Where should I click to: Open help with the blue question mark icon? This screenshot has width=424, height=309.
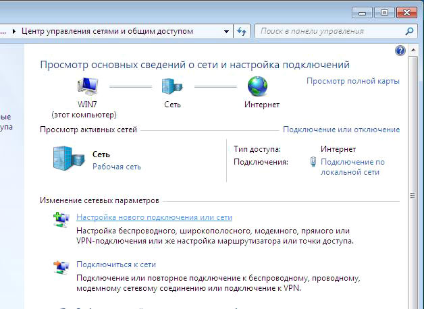click(x=399, y=51)
